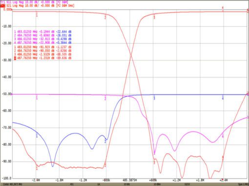Click the -70.00 y-axis label
Screen dimensions: 249x186
point(7,128)
